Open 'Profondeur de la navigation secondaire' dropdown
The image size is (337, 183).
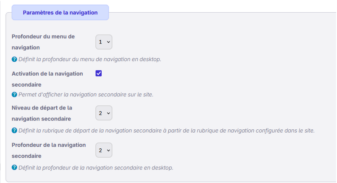[104, 150]
